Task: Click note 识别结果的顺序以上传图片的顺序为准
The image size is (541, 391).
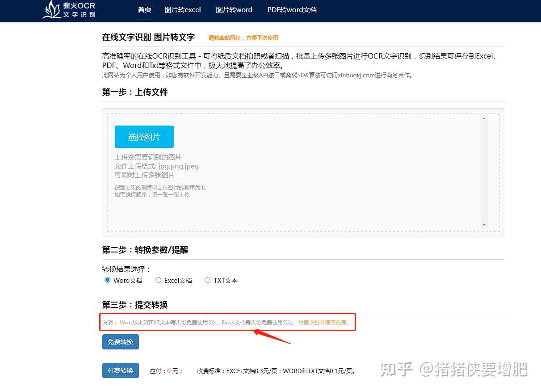Action: [x=160, y=188]
